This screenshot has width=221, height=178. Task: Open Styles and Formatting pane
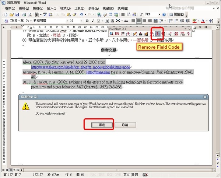coord(6,21)
